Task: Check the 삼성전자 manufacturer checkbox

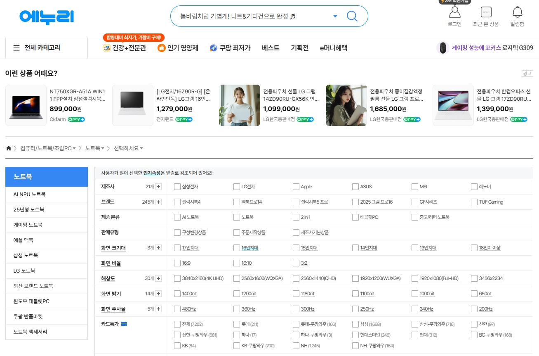Action: click(177, 186)
